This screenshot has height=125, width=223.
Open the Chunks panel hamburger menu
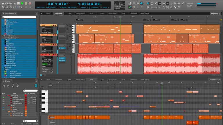point(36,81)
